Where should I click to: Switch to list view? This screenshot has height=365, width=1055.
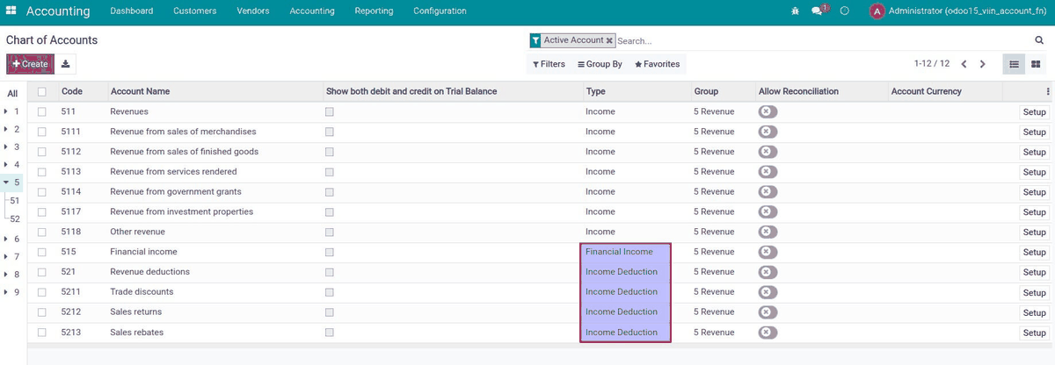tap(1014, 64)
